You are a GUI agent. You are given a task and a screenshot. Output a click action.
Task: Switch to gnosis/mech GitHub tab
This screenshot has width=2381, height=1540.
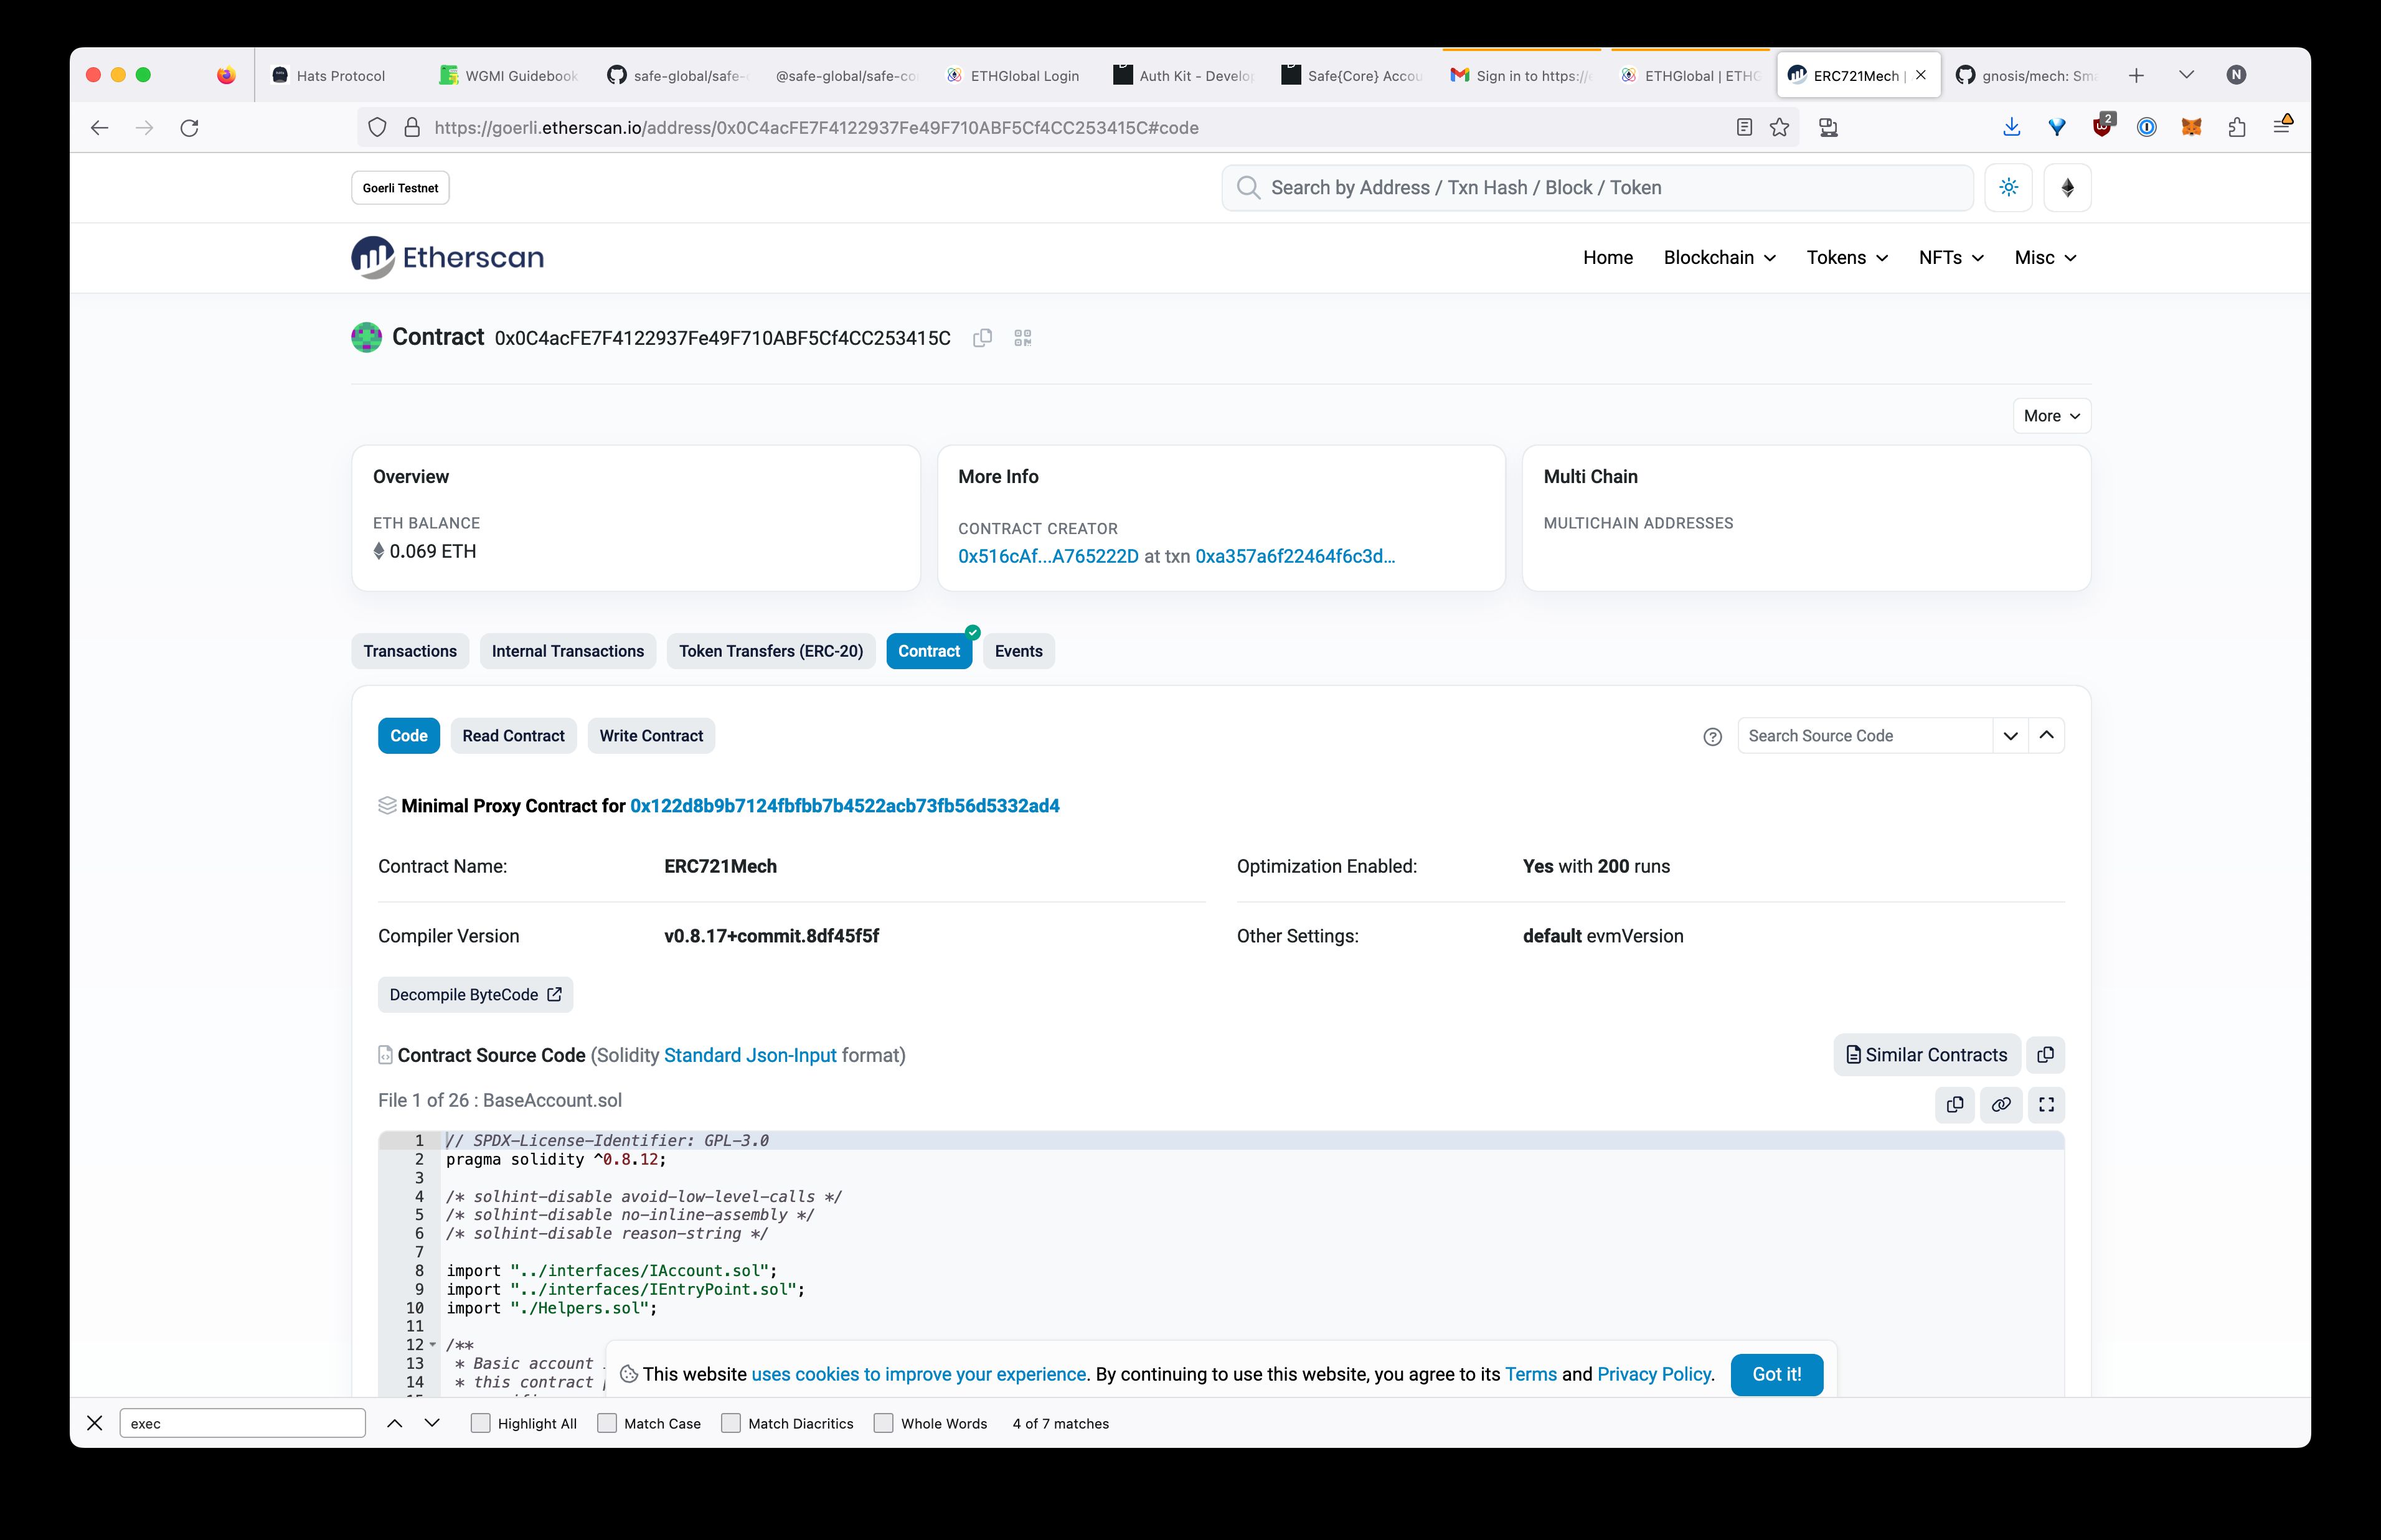point(2028,76)
